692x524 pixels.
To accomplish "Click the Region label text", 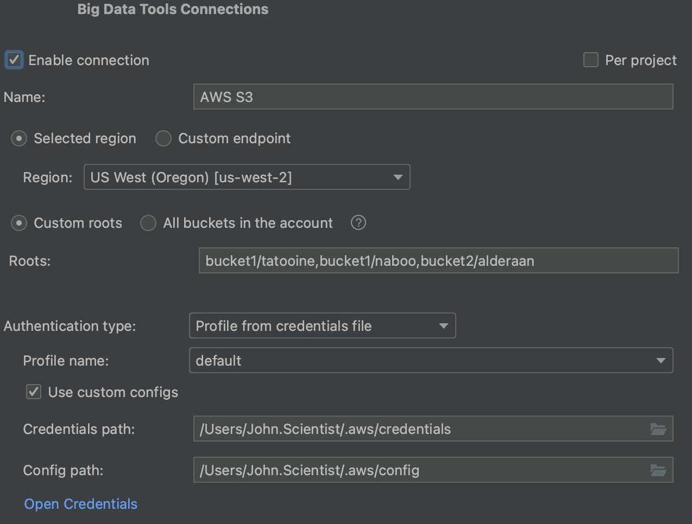I will 48,177.
